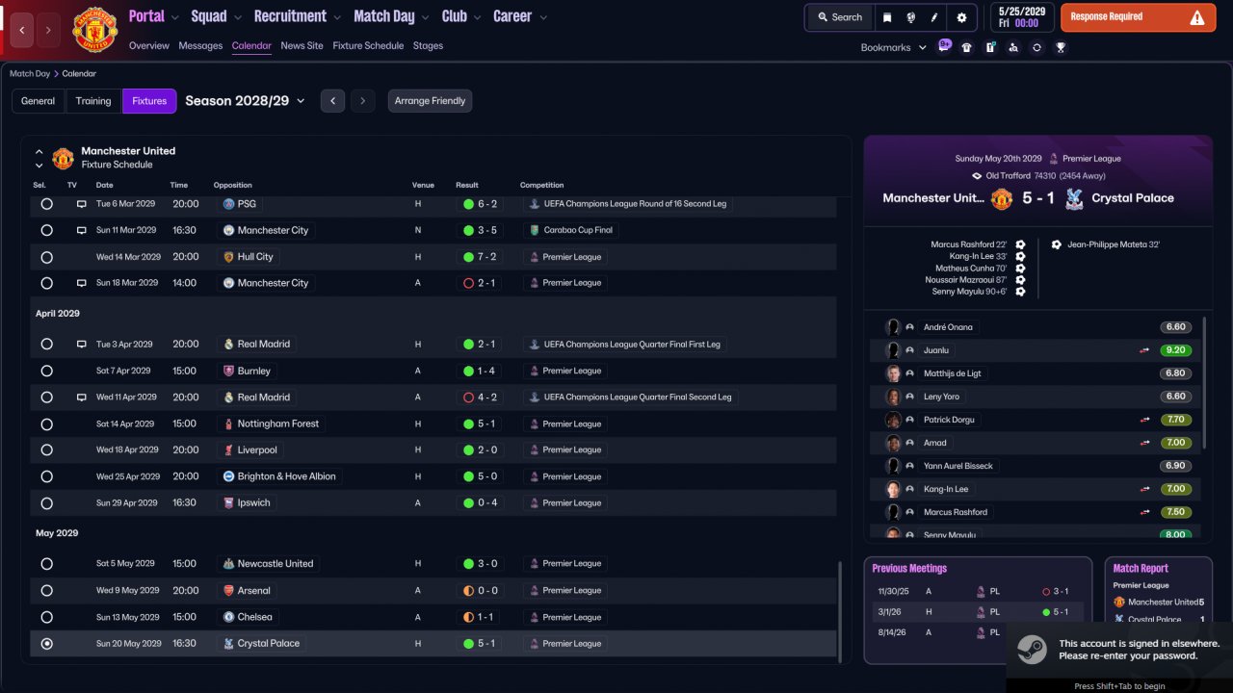Select the Liverpool fixture radio button
Screen dimensions: 1233x693
pyautogui.click(x=46, y=449)
